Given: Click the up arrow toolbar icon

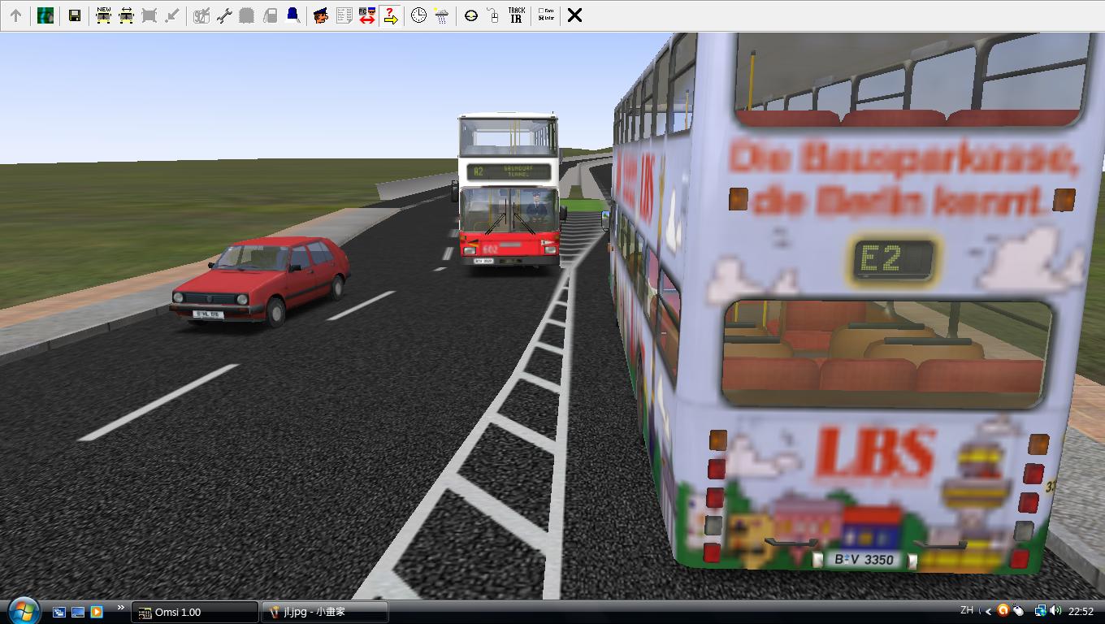Looking at the screenshot, I should click(15, 15).
